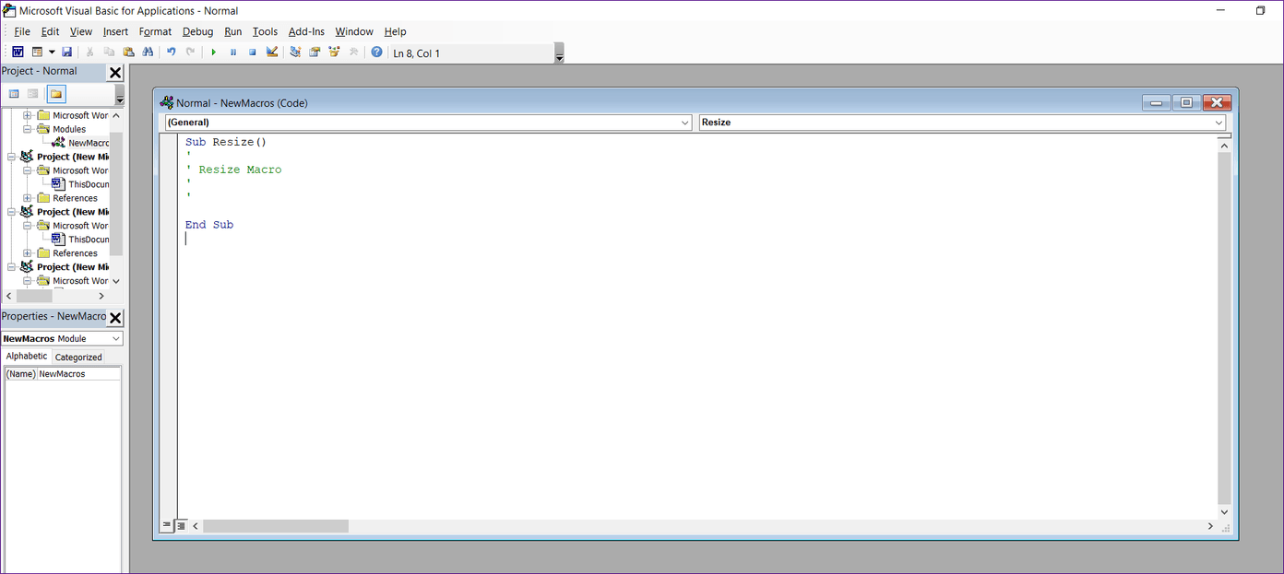Click the code window horizontal scrollbar thumb
Viewport: 1284px width, 574px height.
coord(275,526)
